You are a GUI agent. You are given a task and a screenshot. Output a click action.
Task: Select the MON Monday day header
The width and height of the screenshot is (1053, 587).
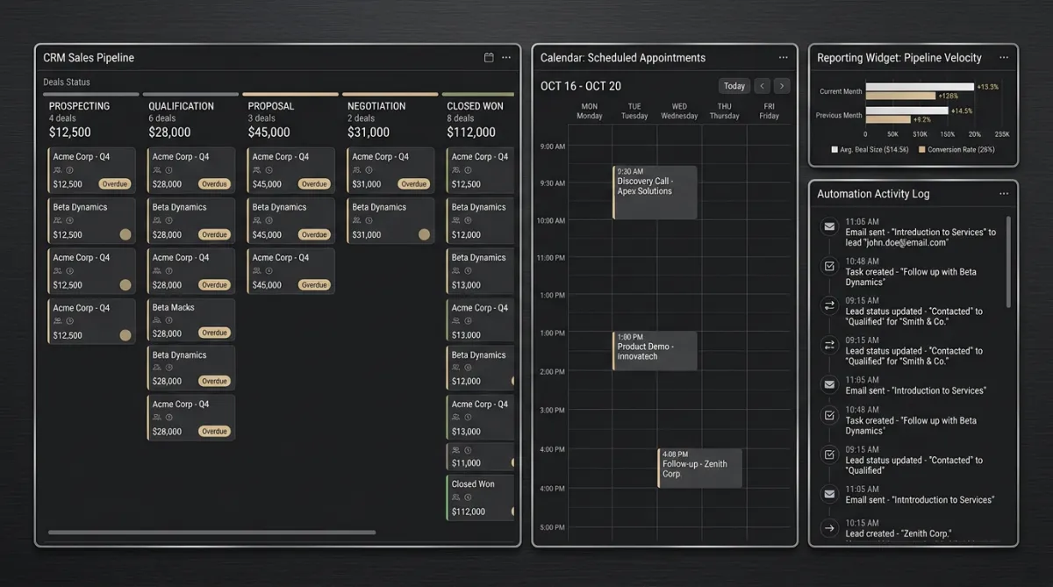point(590,111)
